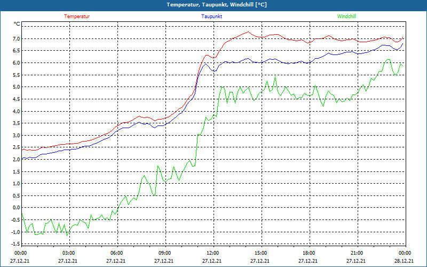Select the 7,0 y-axis value
This screenshot has width=427, height=267.
tap(17, 38)
